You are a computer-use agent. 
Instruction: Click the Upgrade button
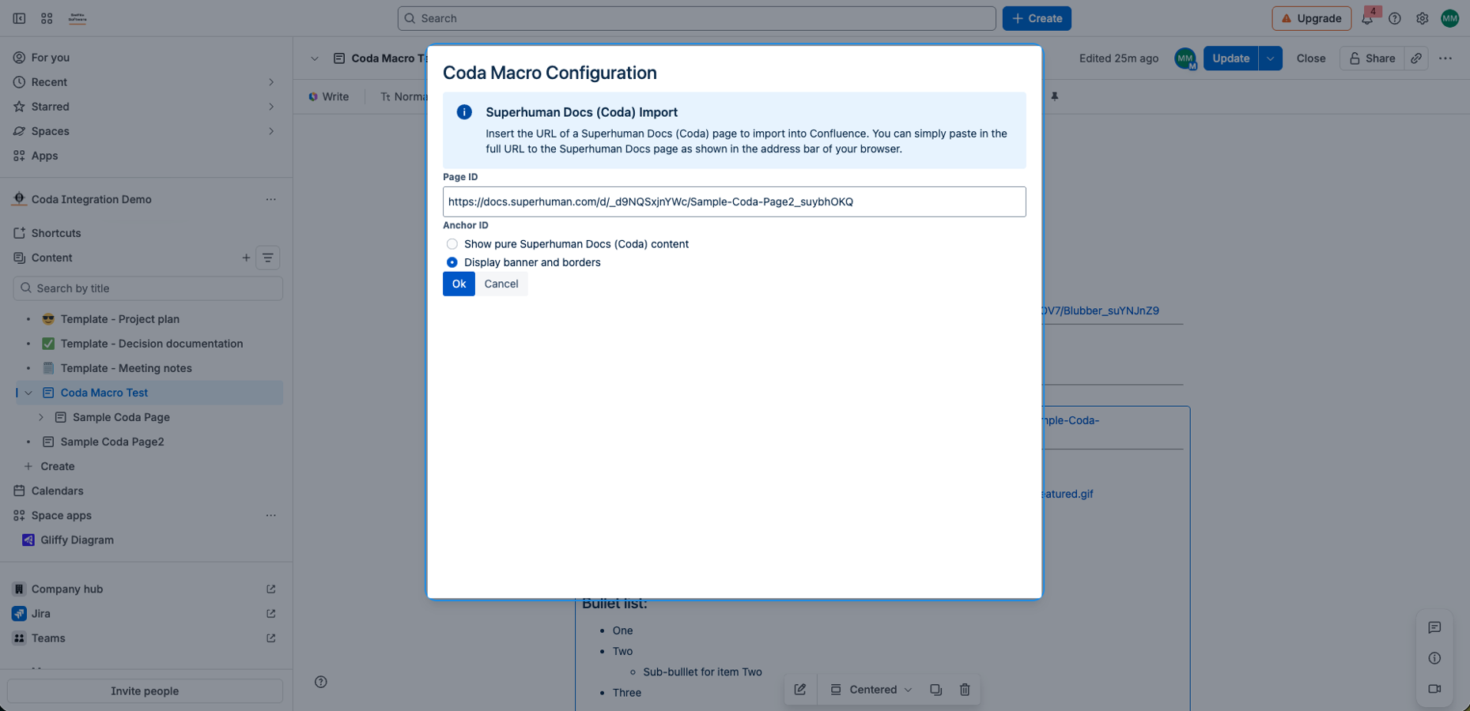pyautogui.click(x=1311, y=18)
